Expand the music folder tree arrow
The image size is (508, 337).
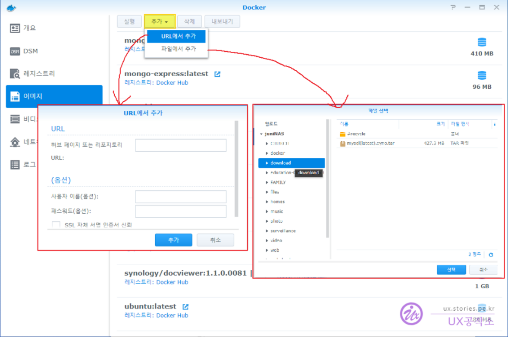pyautogui.click(x=267, y=212)
